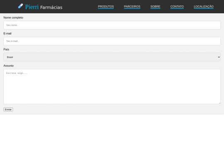Click the 'País' label text
The height and width of the screenshot is (168, 224).
[6, 49]
